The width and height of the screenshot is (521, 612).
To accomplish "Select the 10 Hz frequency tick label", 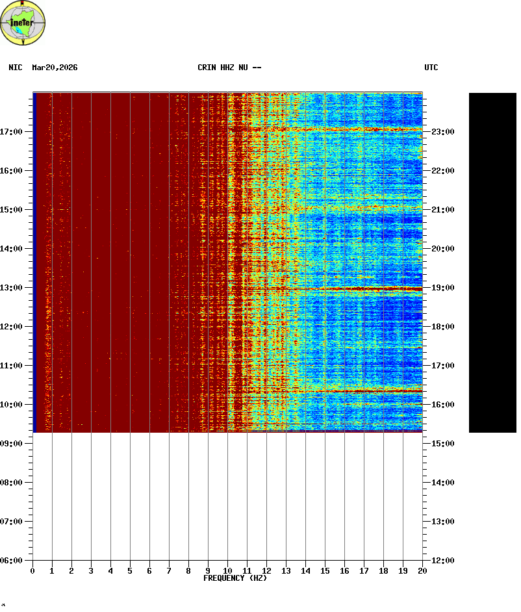I will click(x=227, y=571).
